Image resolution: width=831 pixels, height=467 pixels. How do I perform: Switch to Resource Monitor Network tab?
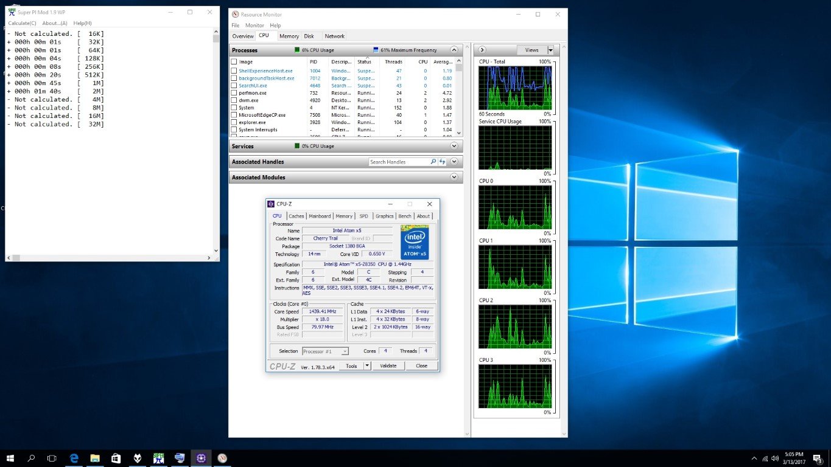coord(334,36)
